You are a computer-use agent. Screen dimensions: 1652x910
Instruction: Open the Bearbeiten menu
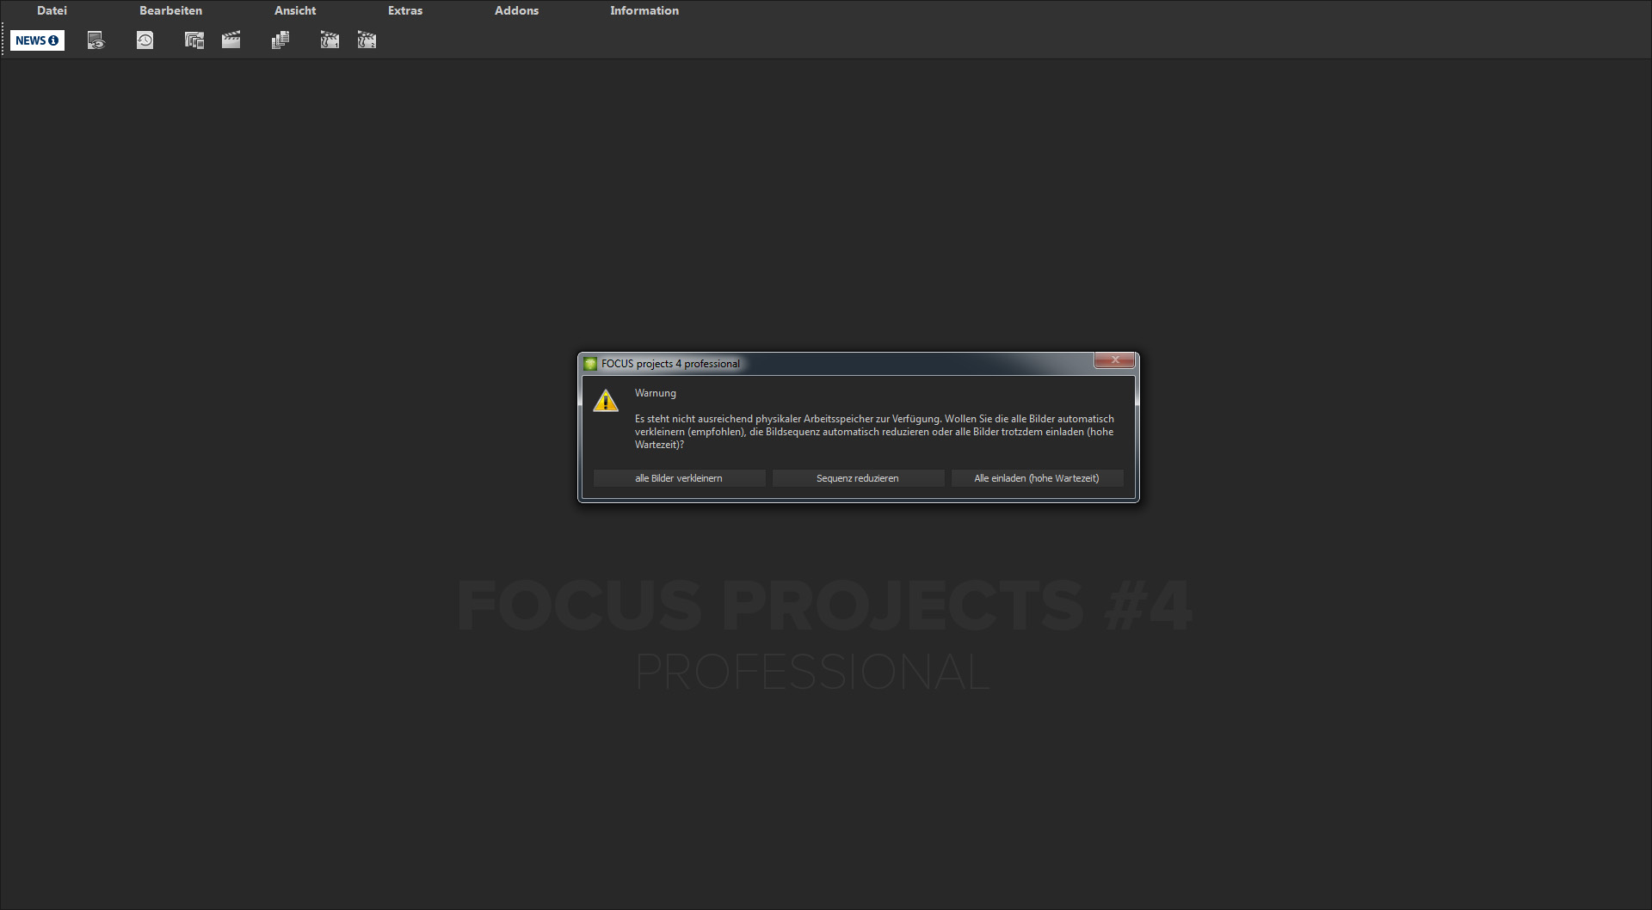click(170, 10)
